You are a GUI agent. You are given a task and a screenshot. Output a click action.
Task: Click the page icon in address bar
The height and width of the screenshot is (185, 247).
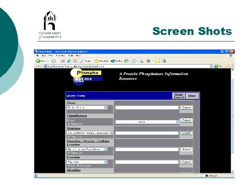point(46,66)
